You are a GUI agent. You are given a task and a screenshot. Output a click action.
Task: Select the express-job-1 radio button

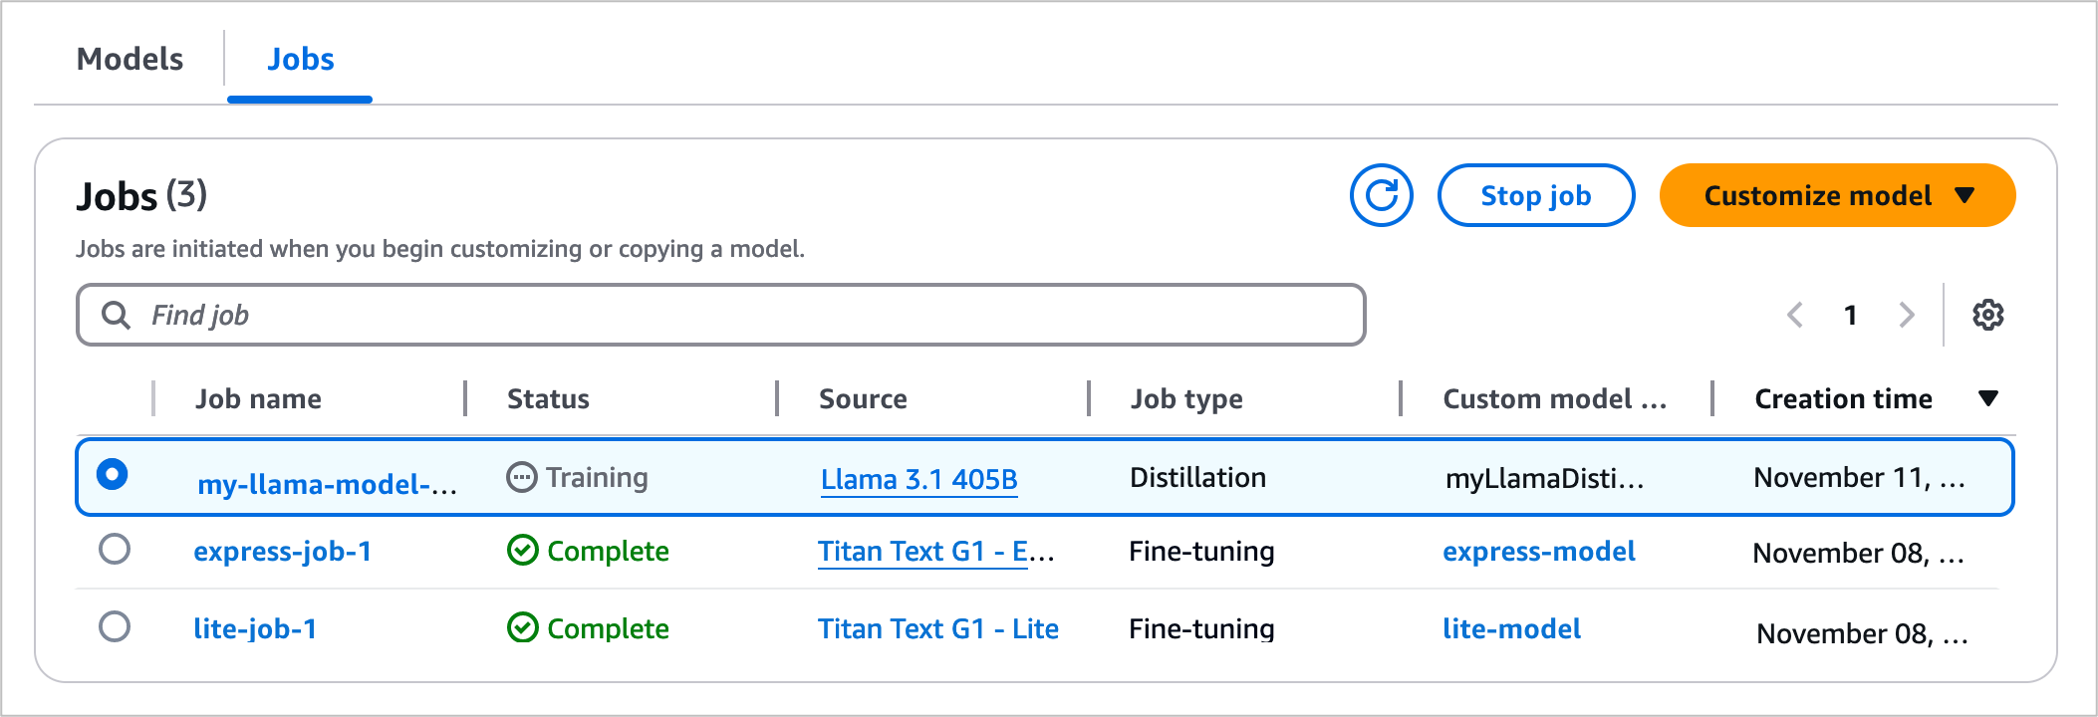coord(115,549)
